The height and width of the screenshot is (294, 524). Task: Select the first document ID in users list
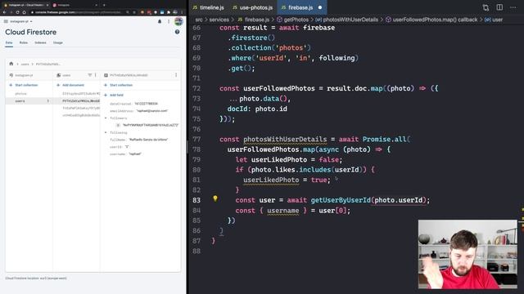pyautogui.click(x=81, y=94)
